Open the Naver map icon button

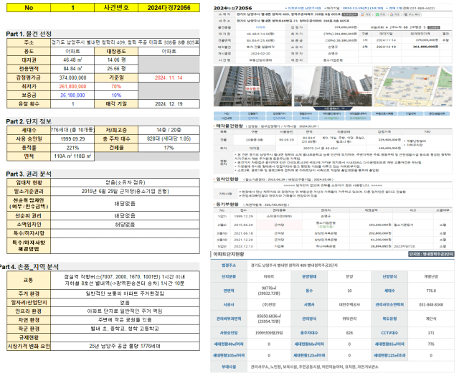(380, 14)
